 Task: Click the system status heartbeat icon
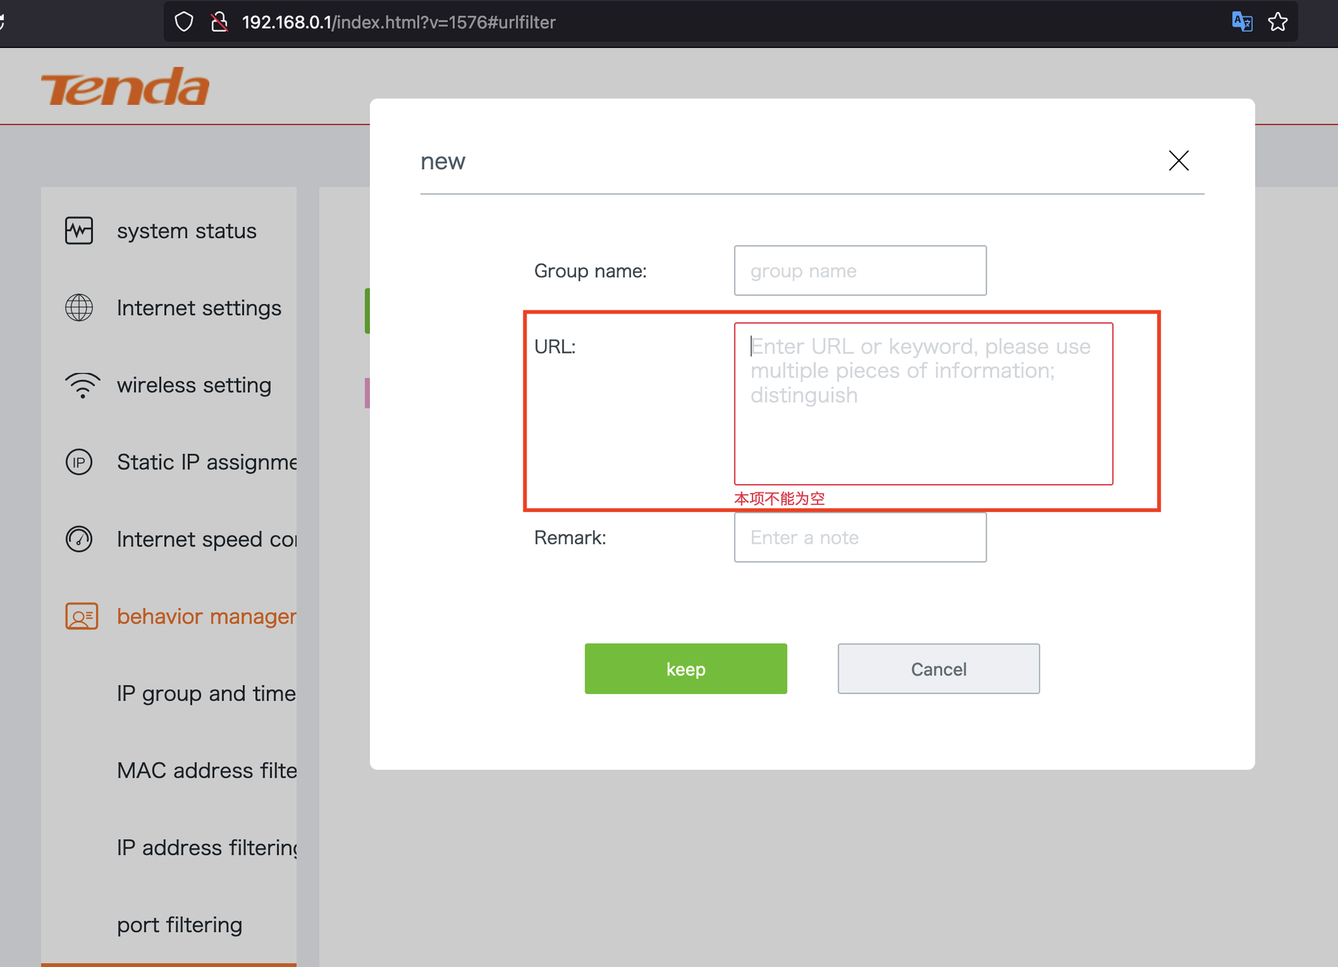79,231
